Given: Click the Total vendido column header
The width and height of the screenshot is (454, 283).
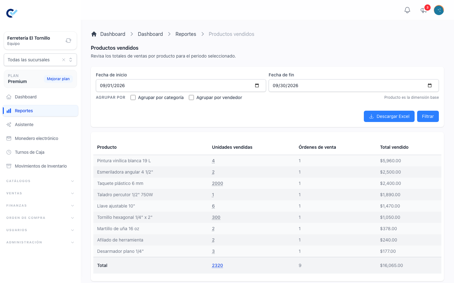Looking at the screenshot, I should coord(394,147).
